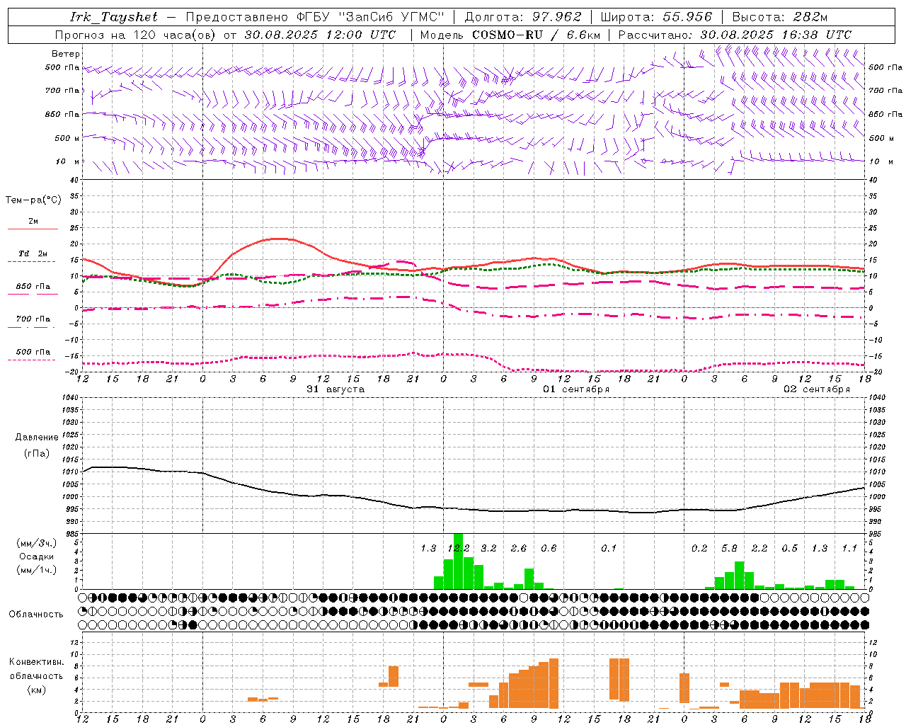Click the 3-hour precipitation value 3.2
The height and width of the screenshot is (725, 906).
point(488,548)
